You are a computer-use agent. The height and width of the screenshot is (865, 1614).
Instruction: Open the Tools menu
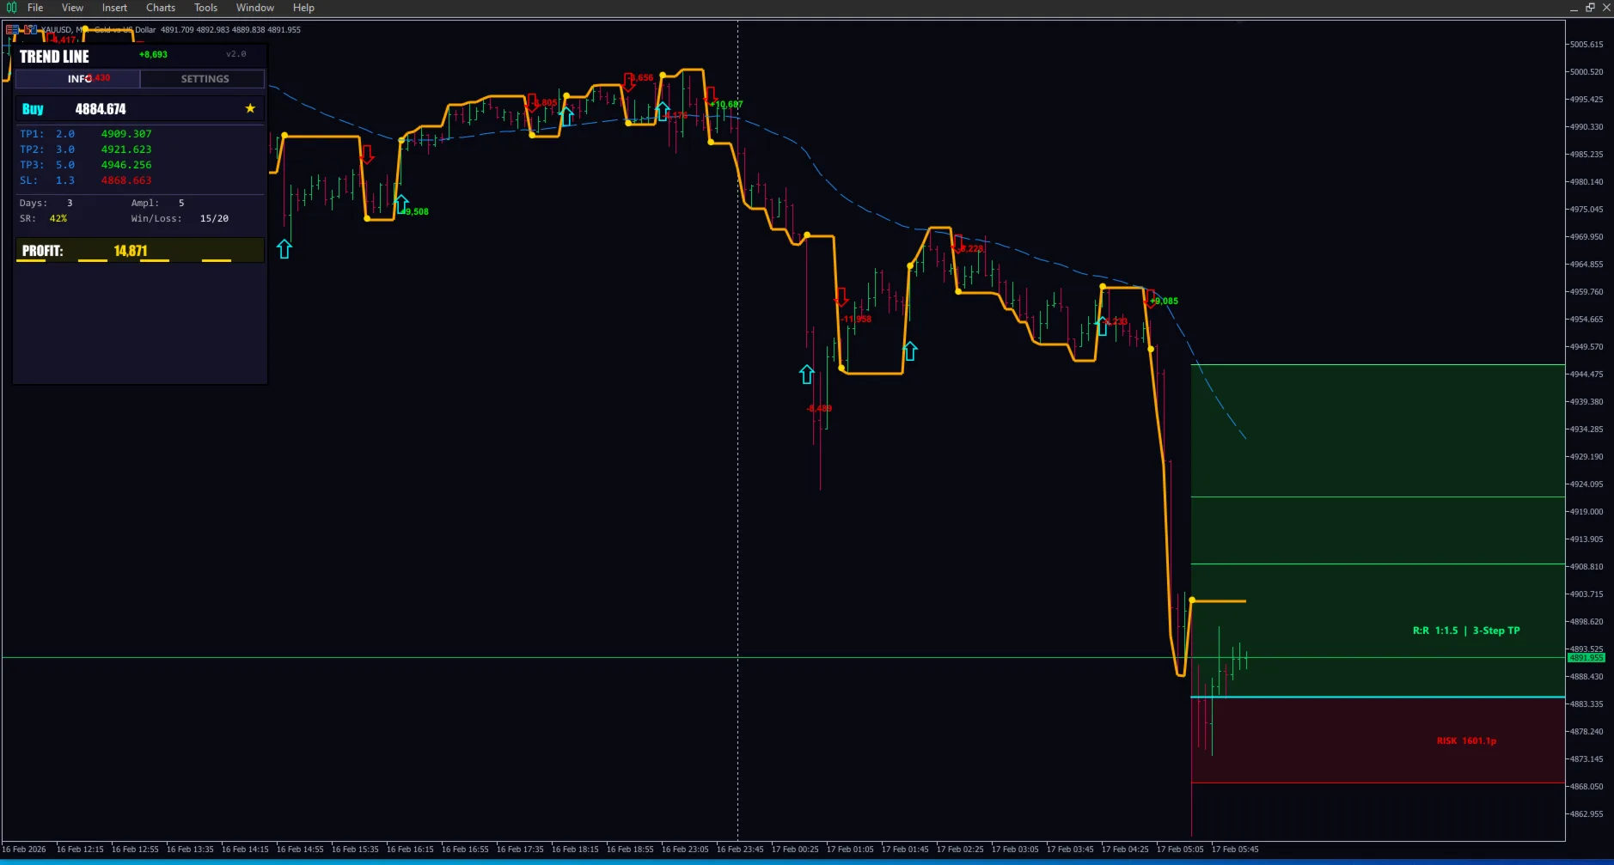(205, 7)
